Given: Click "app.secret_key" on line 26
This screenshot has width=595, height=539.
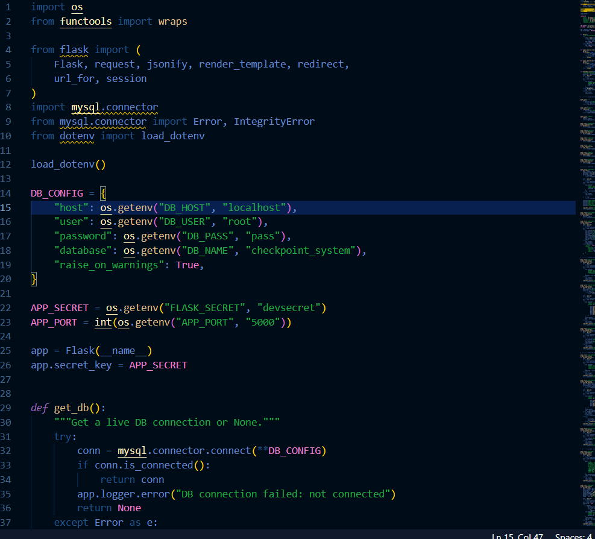Looking at the screenshot, I should (x=71, y=365).
